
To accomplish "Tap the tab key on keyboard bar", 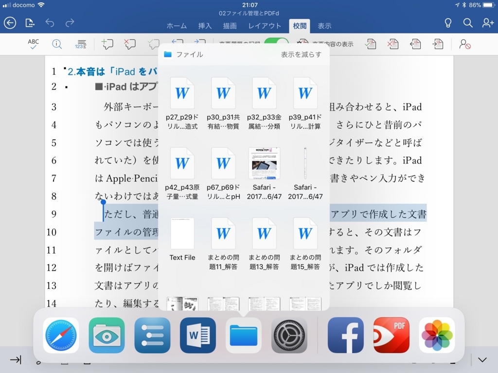I will point(16,360).
